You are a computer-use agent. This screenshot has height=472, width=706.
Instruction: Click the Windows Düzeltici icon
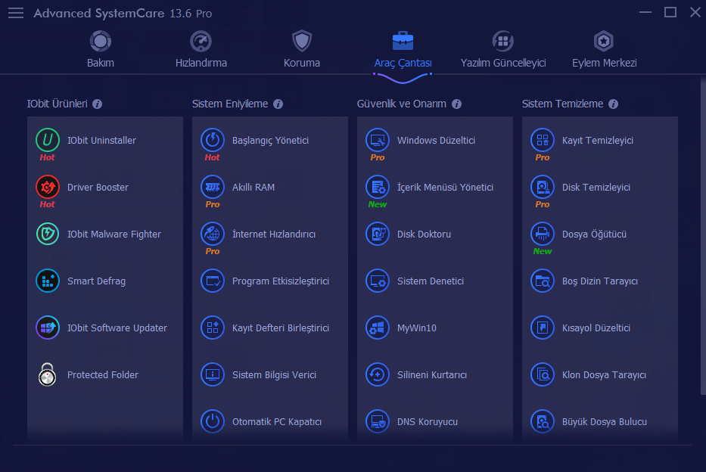(x=378, y=140)
